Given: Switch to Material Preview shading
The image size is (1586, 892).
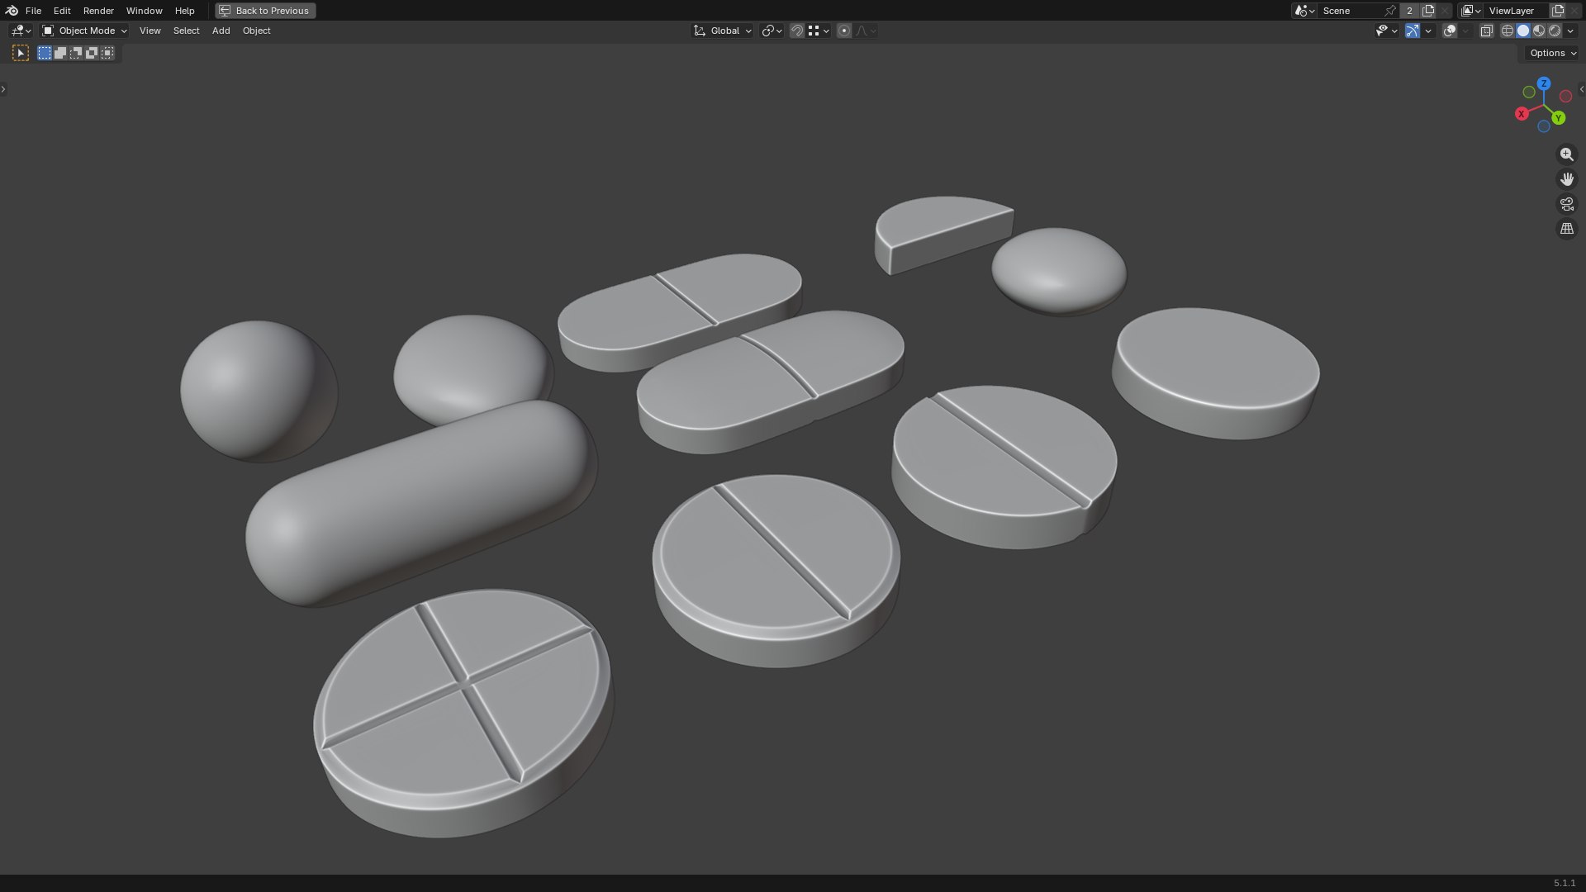Looking at the screenshot, I should 1539,31.
